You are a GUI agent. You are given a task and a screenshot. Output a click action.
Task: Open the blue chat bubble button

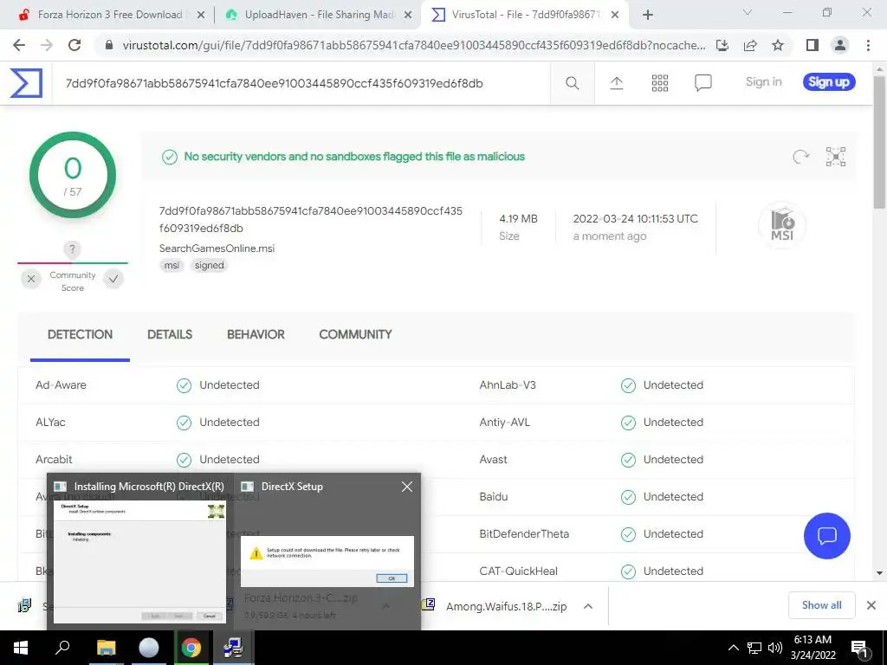[826, 535]
